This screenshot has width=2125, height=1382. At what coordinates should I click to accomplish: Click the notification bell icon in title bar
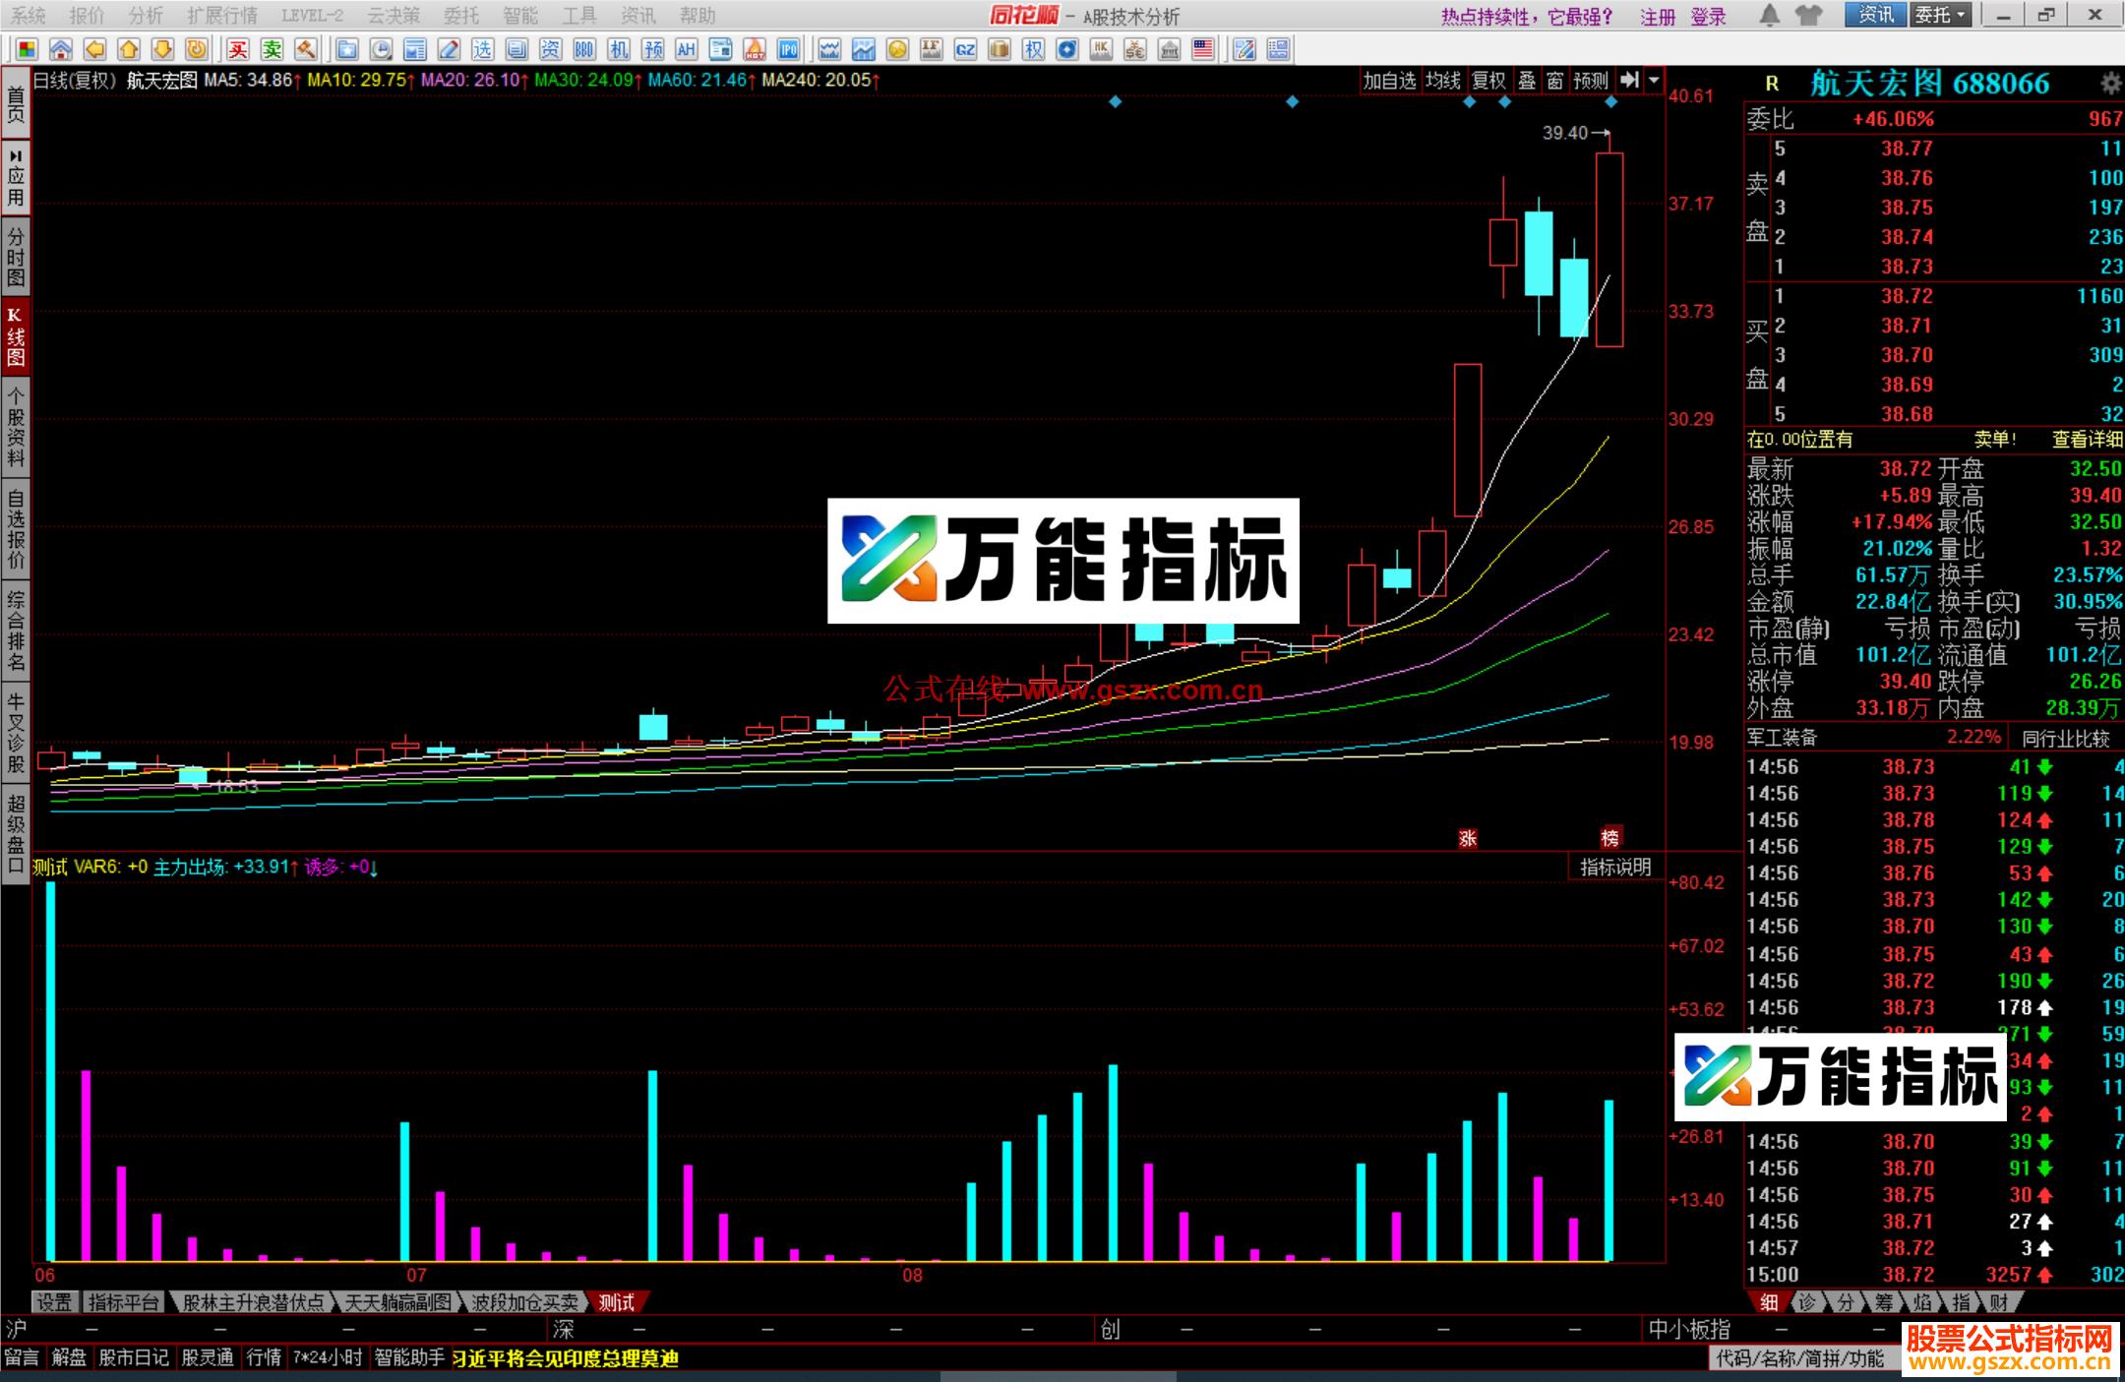[1769, 15]
